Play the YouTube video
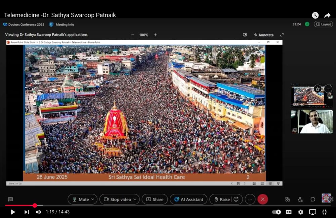Screen dimensions: 336x218 tap(13, 212)
